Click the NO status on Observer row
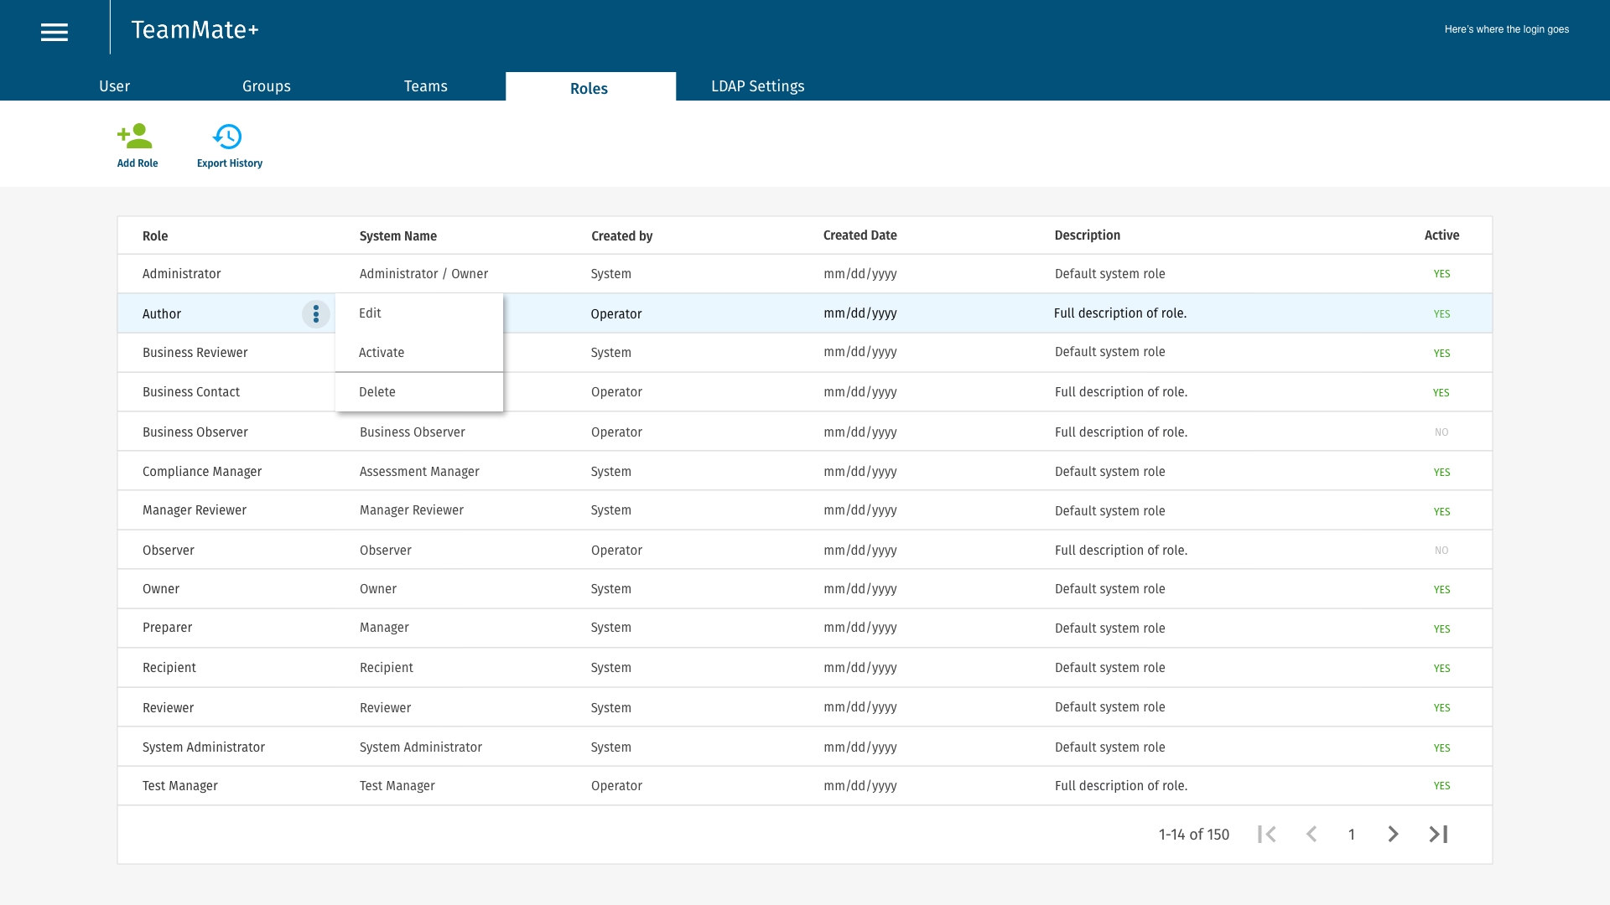Image resolution: width=1610 pixels, height=905 pixels. coord(1441,551)
